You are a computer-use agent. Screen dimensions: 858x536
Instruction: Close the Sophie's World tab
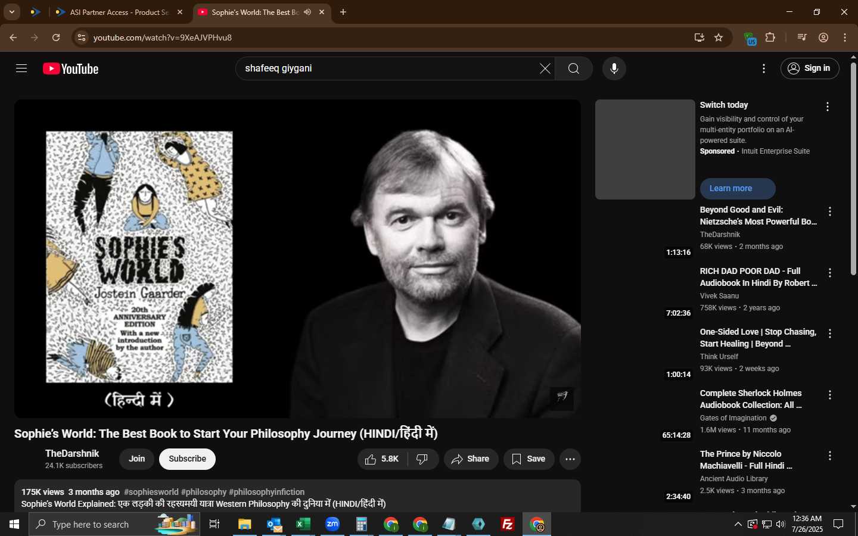(322, 12)
